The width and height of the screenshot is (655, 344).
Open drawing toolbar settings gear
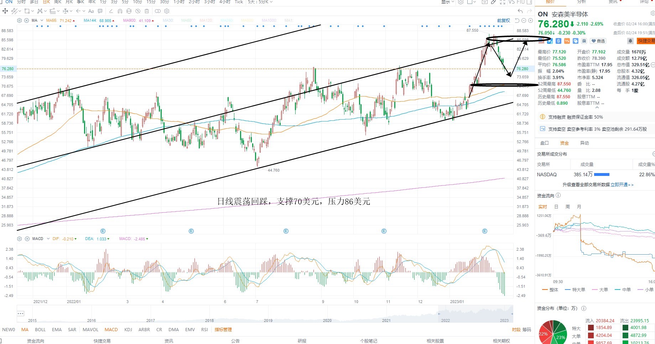(x=167, y=11)
